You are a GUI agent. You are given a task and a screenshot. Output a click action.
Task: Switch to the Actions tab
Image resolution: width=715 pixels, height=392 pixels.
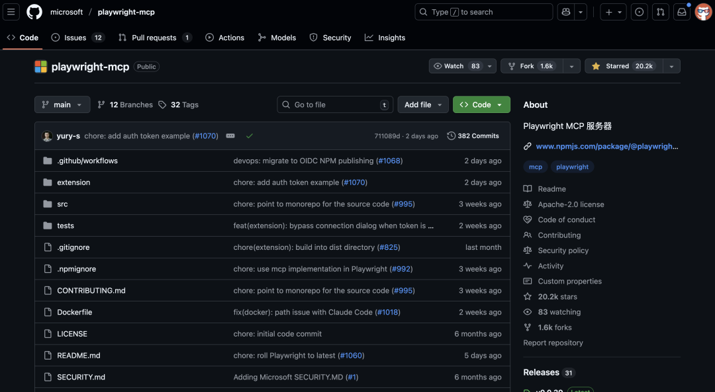(225, 38)
